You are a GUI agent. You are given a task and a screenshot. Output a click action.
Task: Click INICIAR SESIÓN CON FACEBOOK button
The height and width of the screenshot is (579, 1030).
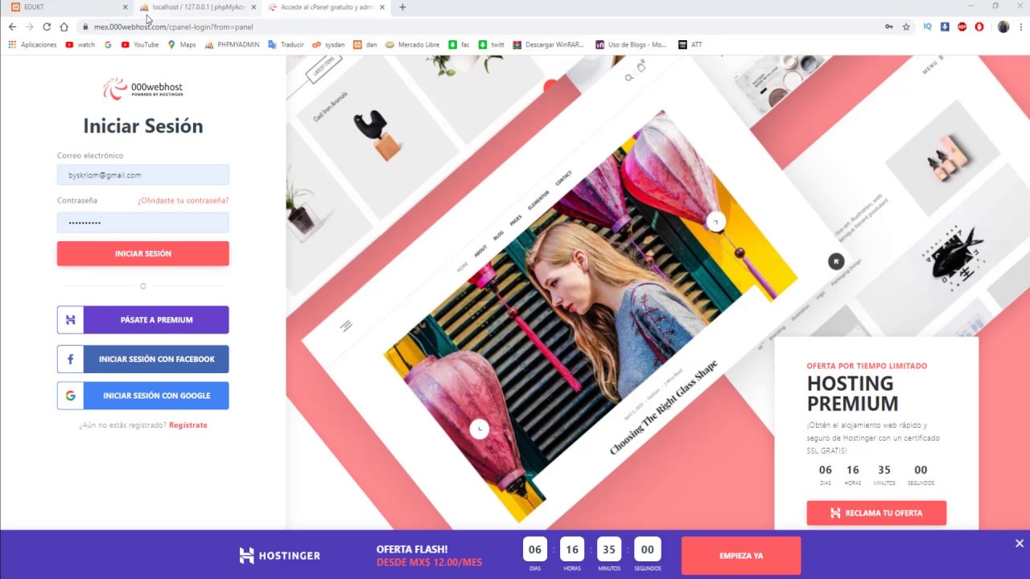pos(143,359)
